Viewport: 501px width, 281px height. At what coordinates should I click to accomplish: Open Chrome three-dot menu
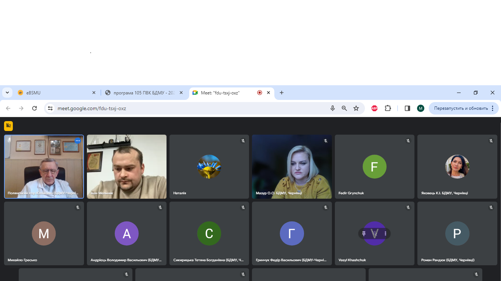(493, 108)
